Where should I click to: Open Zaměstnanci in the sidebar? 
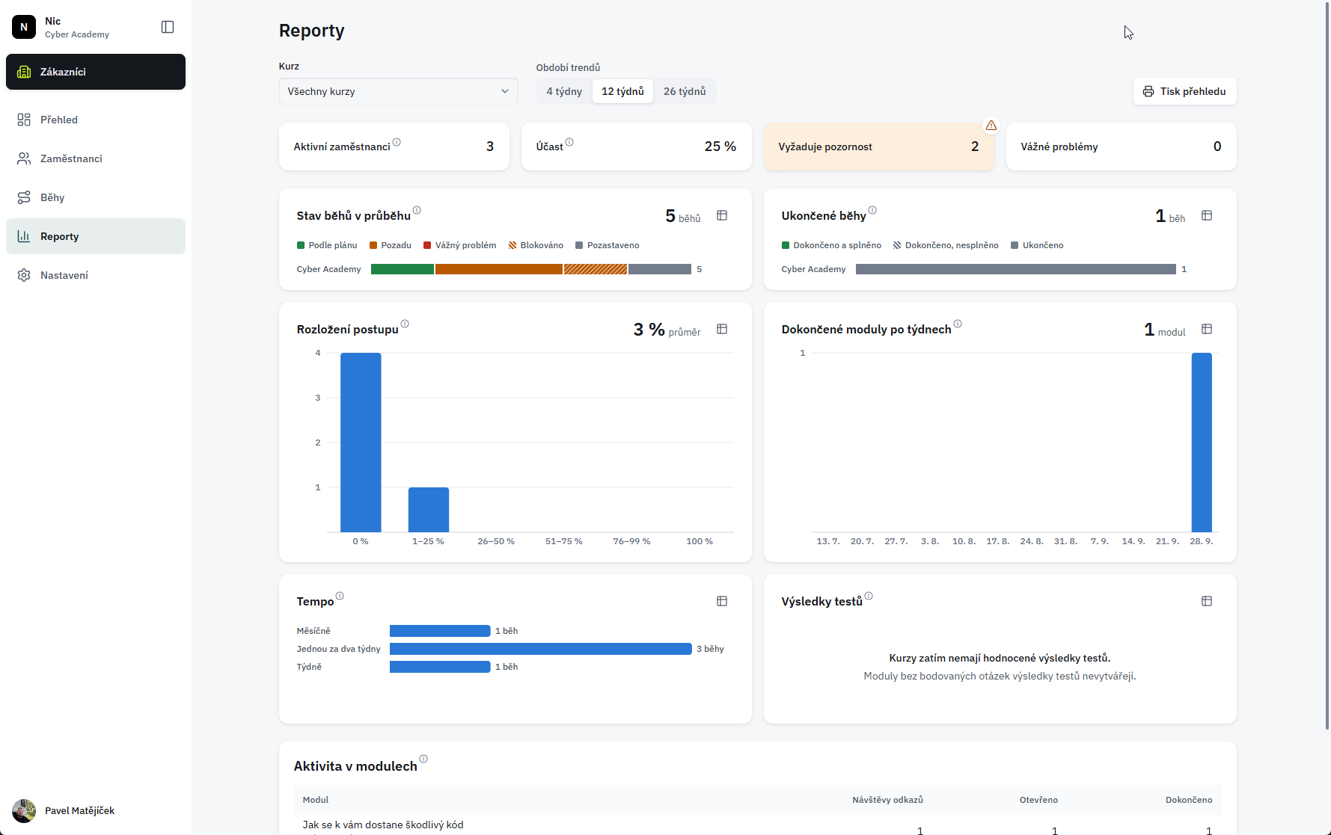[96, 158]
